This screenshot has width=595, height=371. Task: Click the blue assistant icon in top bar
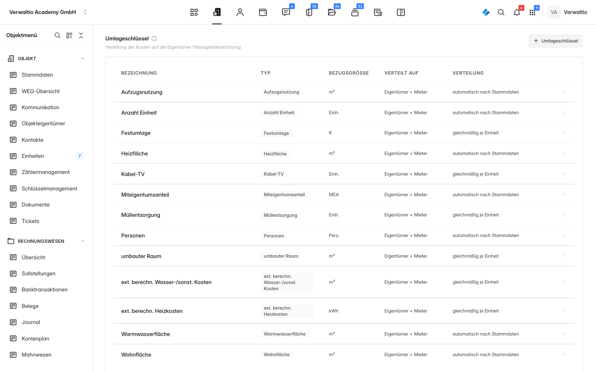click(x=486, y=12)
